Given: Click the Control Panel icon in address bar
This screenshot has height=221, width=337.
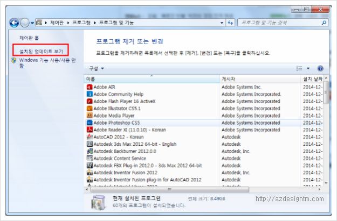Looking at the screenshot, I should click(x=39, y=23).
